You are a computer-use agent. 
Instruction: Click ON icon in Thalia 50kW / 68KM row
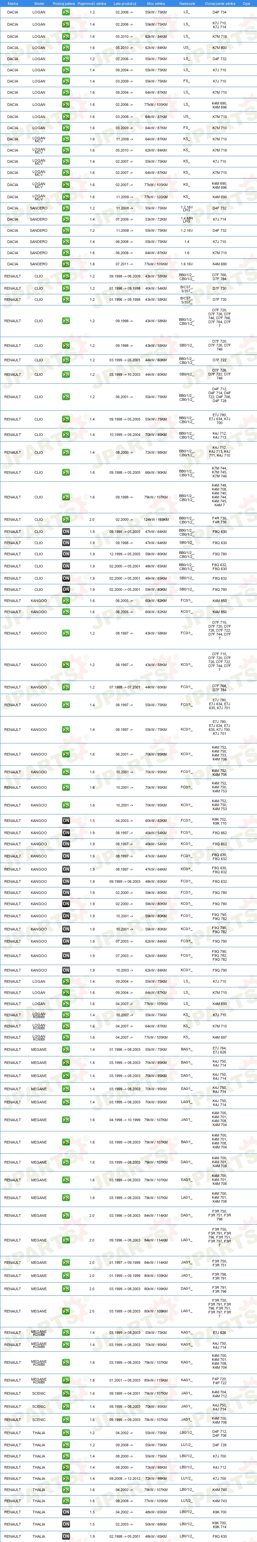(66, 1525)
